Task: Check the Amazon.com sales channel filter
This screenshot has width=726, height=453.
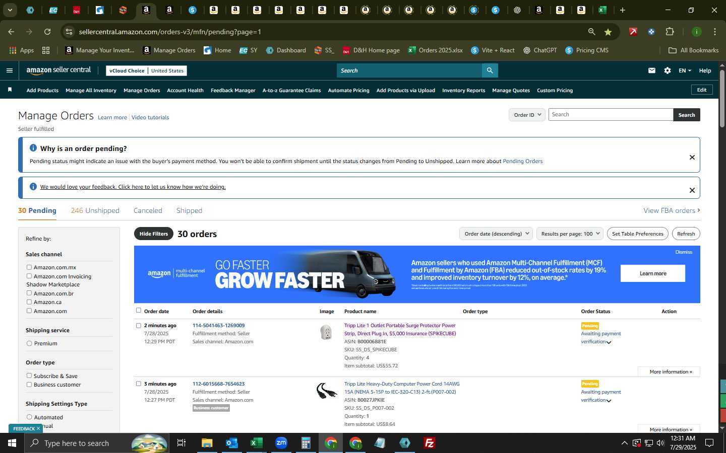Action: (29, 311)
